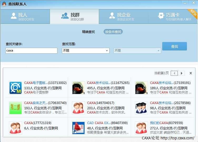Click text 98人 行业交流-IT/互联网
The width and height of the screenshot is (198, 142).
(x=168, y=108)
